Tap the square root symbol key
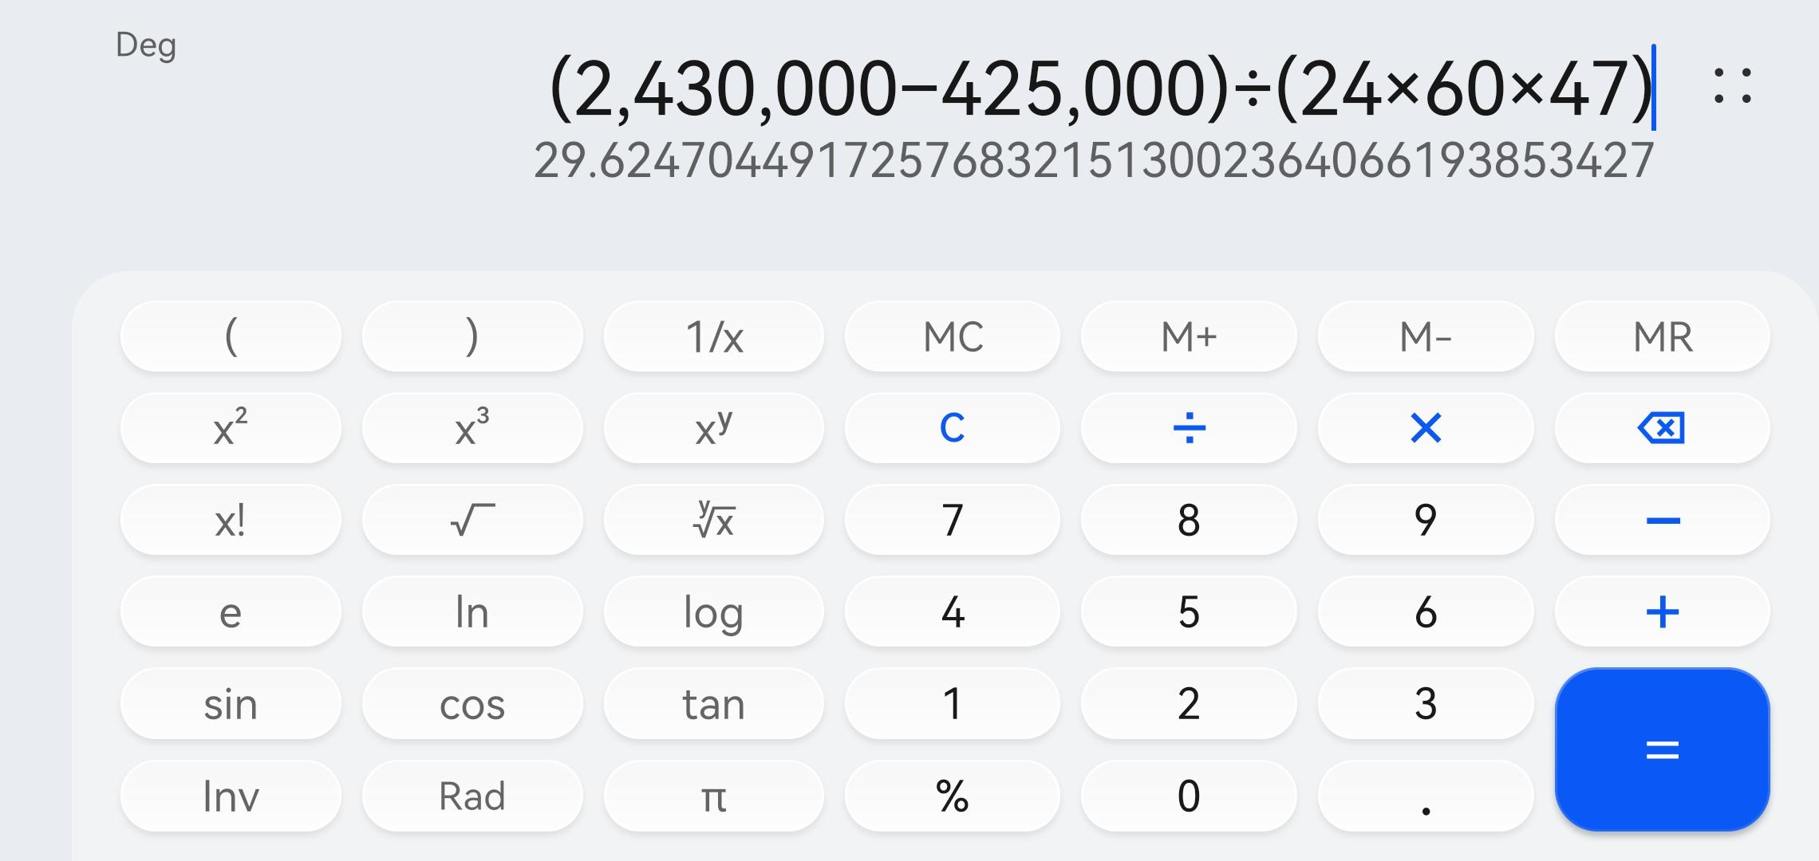 [x=472, y=521]
